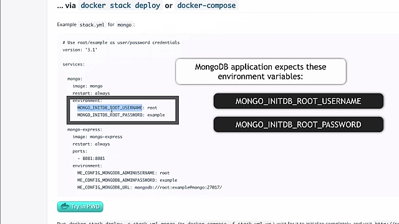Click the 'ports:' line in mongo-express

tap(80, 151)
